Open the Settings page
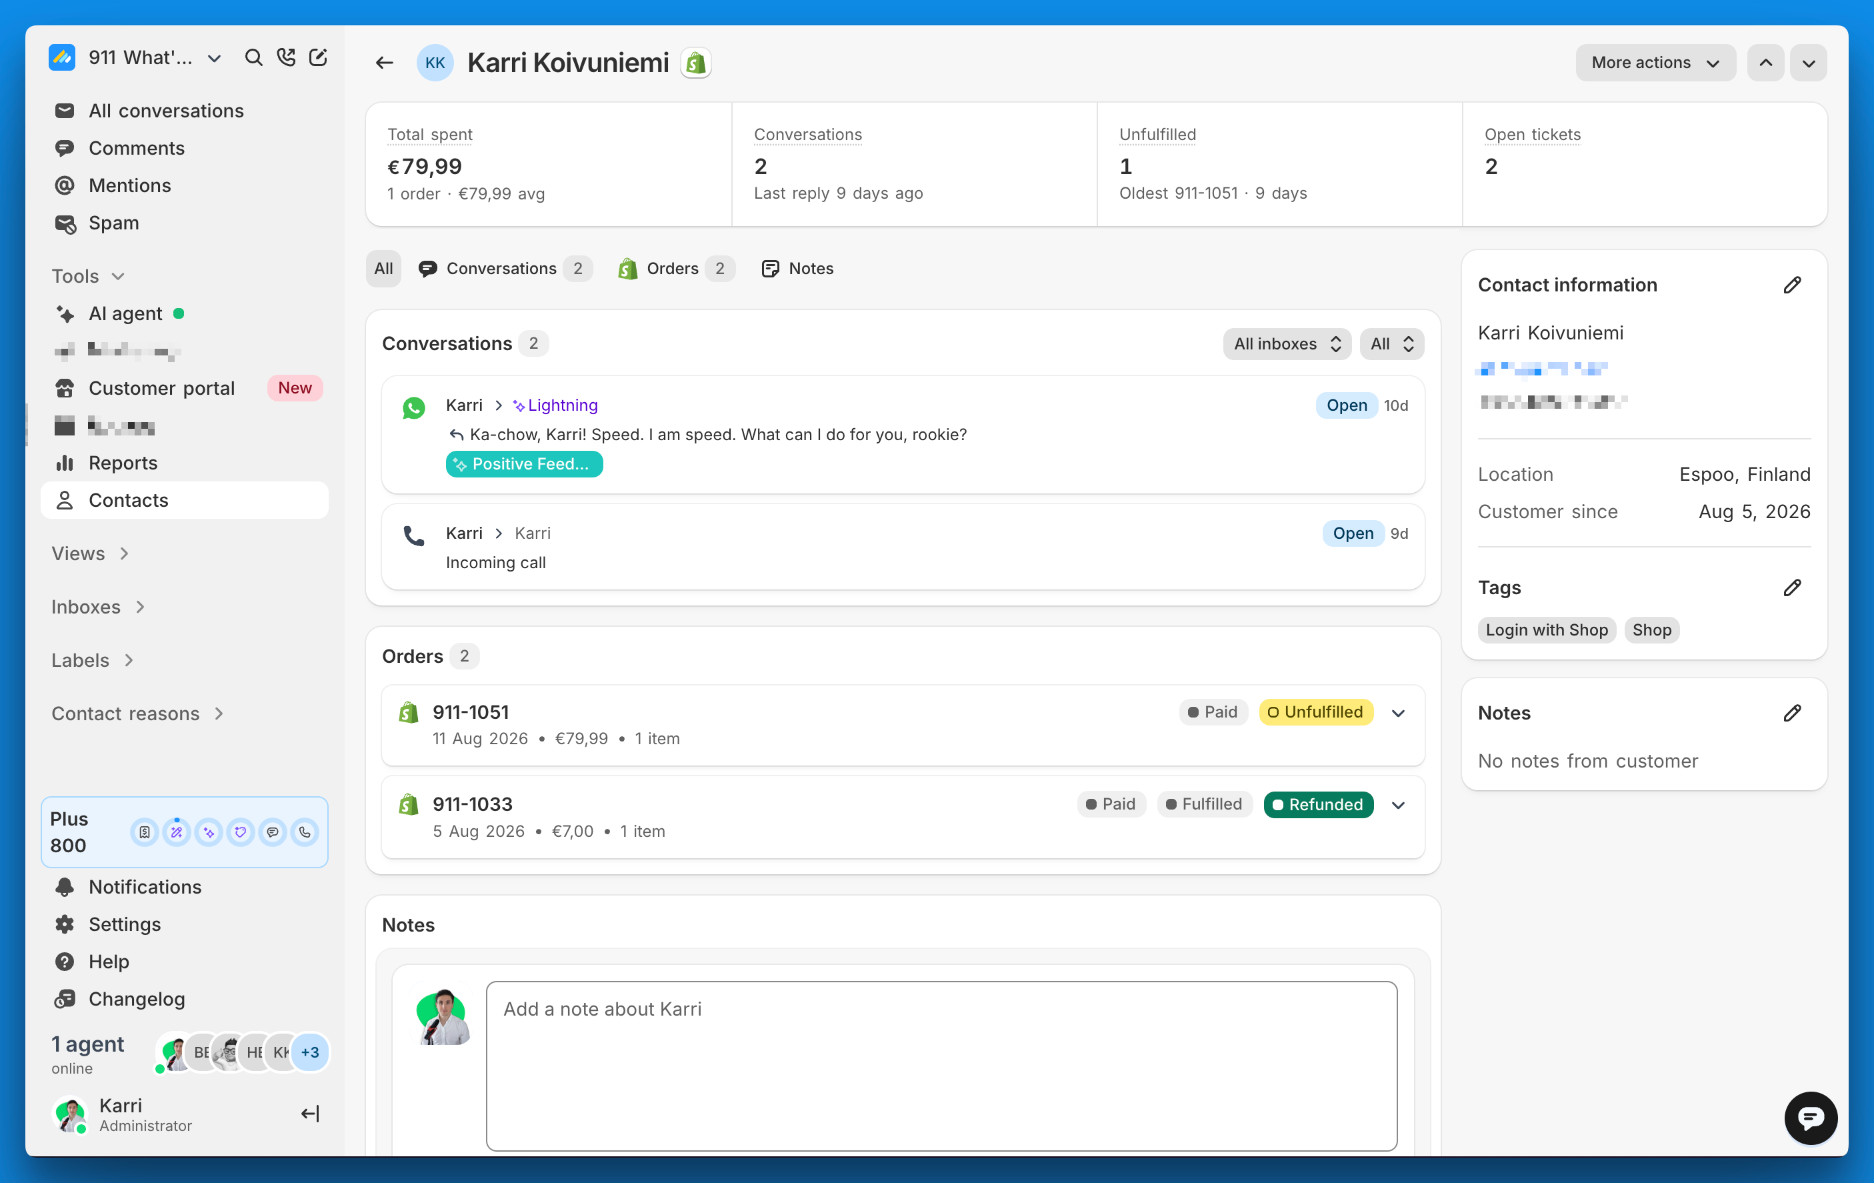The image size is (1874, 1183). point(185,925)
